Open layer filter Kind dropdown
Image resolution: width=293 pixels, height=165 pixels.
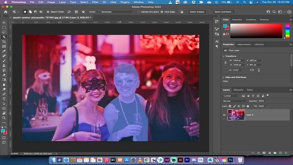click(x=231, y=96)
